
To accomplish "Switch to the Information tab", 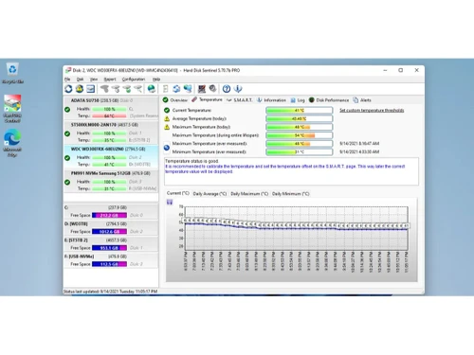I will point(271,100).
